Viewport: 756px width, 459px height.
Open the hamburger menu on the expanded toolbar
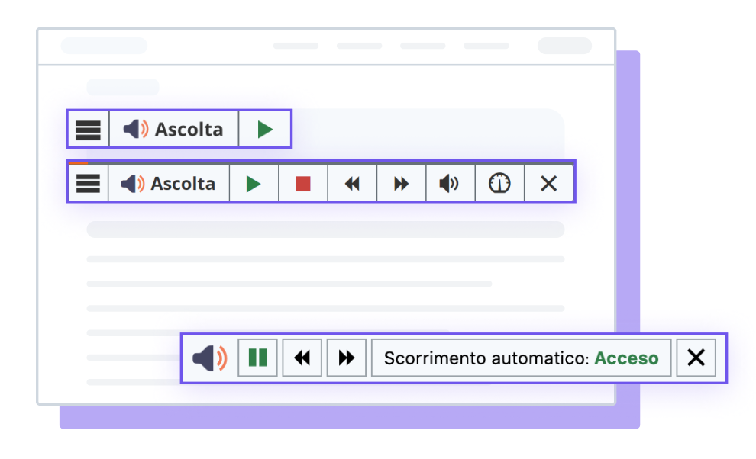point(89,183)
